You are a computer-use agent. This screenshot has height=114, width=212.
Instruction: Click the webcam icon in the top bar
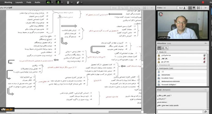tap(68, 2)
